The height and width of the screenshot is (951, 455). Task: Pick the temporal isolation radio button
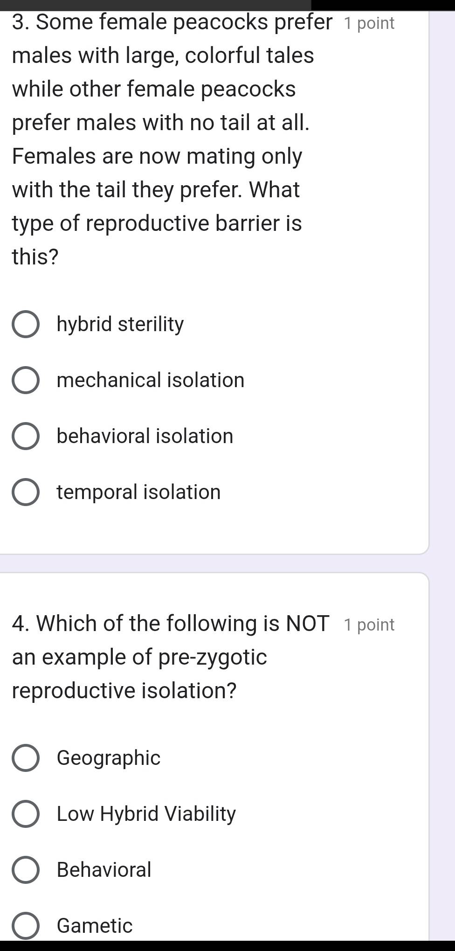point(26,492)
